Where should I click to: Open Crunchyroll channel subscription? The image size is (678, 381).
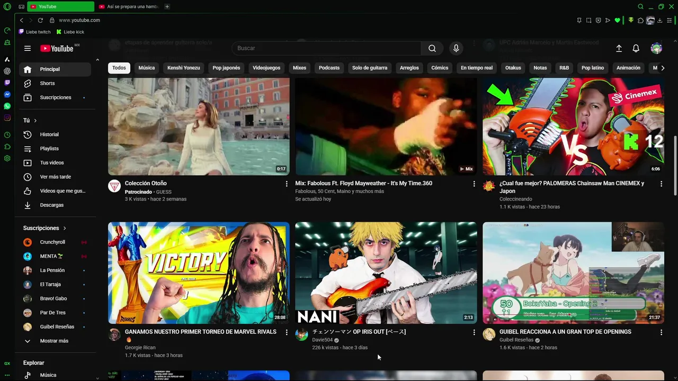55,242
